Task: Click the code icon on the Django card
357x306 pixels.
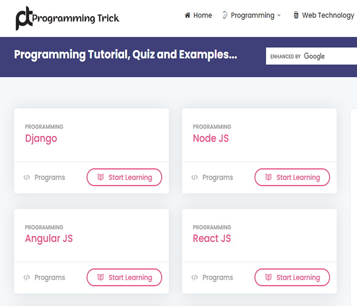Action: 27,177
